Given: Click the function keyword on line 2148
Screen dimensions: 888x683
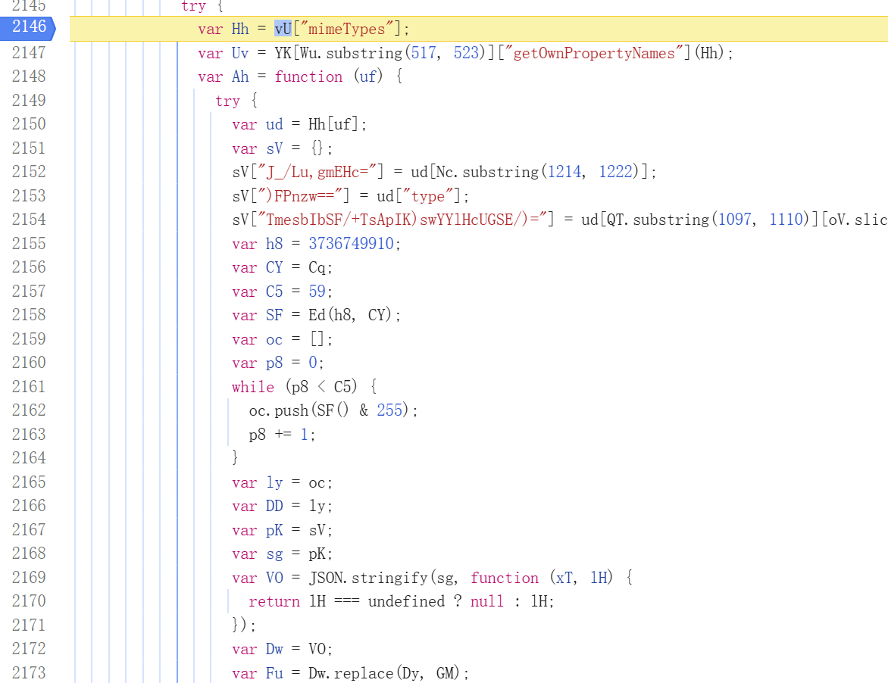Looking at the screenshot, I should coord(308,77).
